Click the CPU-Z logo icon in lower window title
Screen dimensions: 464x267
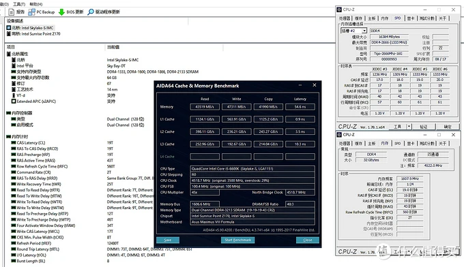(x=339, y=135)
